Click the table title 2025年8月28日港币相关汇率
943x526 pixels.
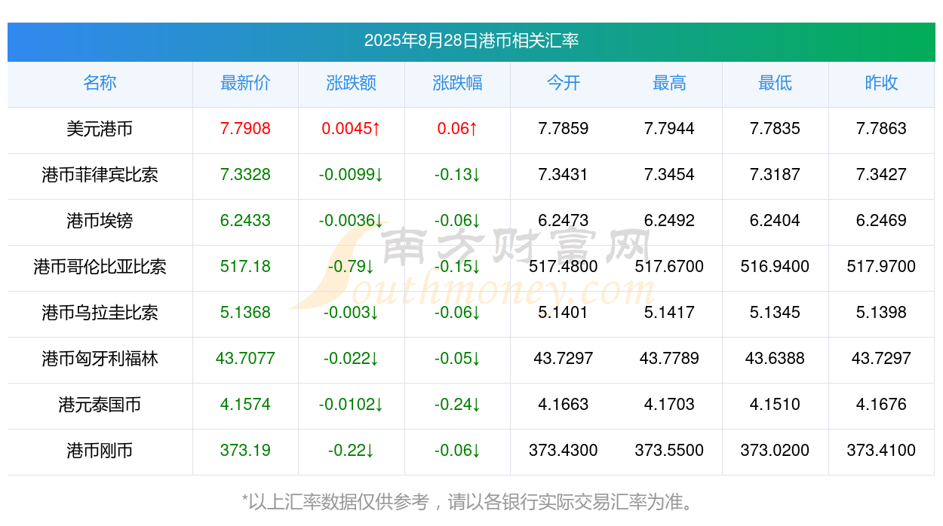tap(471, 41)
